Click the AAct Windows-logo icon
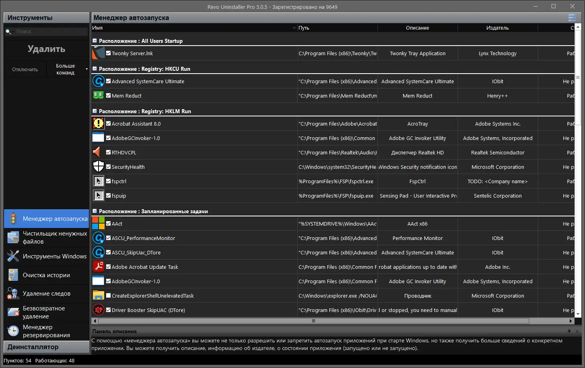The image size is (585, 368). pyautogui.click(x=98, y=224)
